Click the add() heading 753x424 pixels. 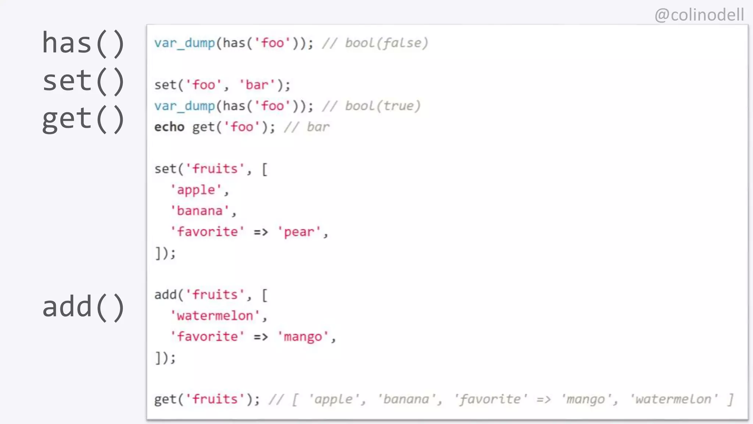[83, 307]
